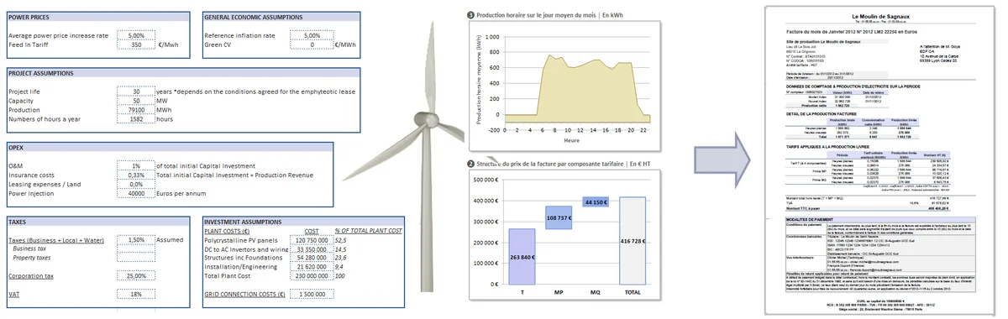The image size is (1008, 319).
Task: Click the Capacity value 50 cell
Action: [135, 100]
